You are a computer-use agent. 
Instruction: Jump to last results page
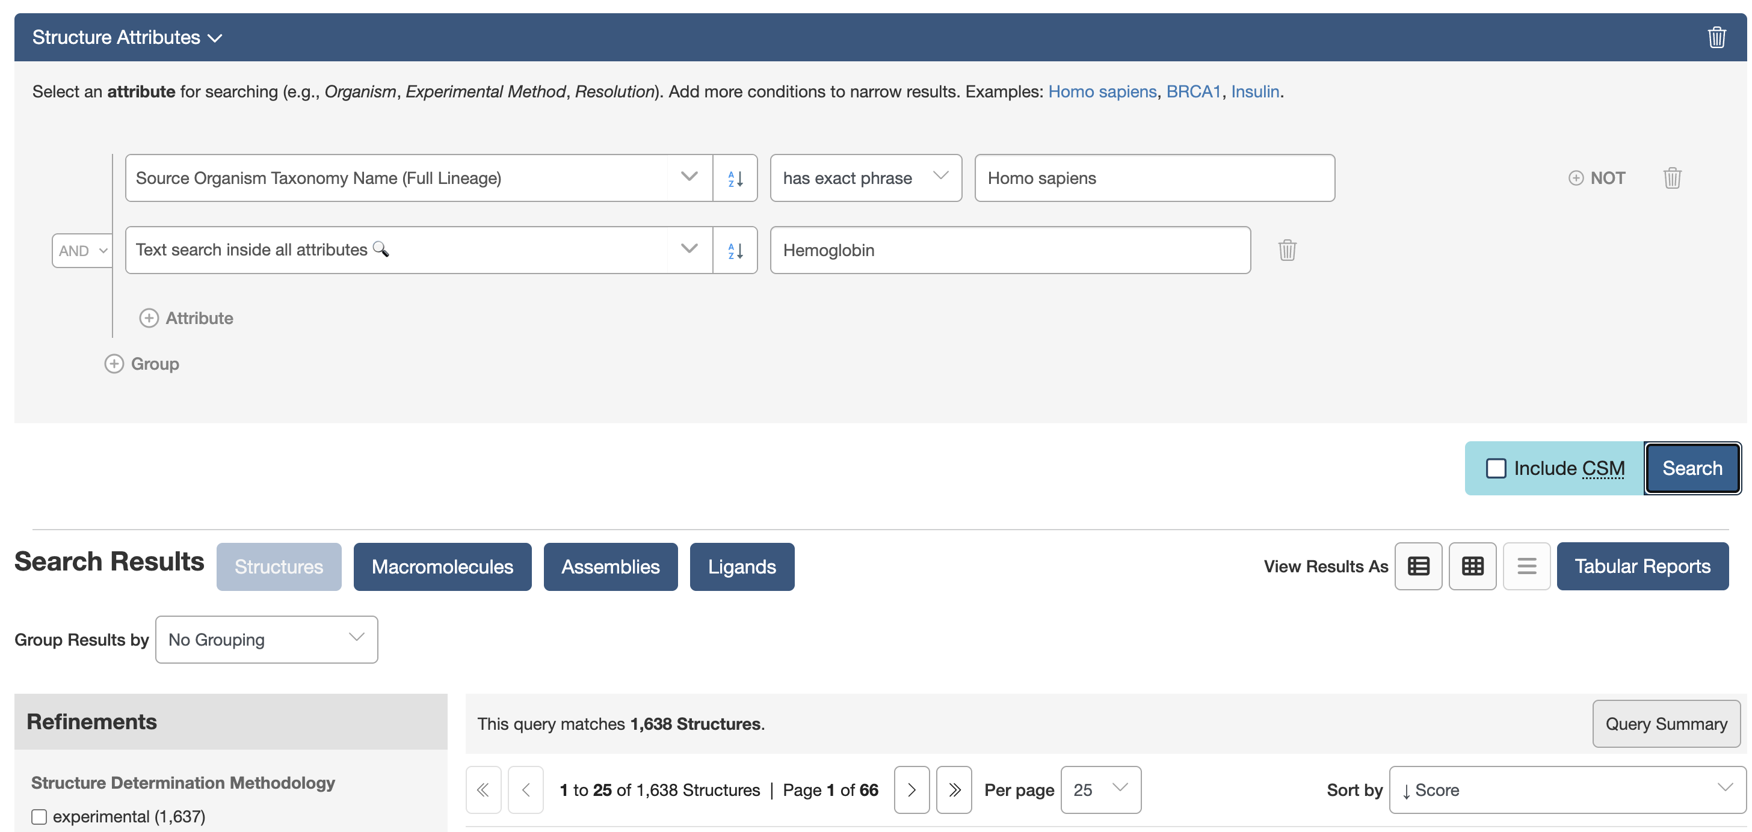[x=954, y=790]
